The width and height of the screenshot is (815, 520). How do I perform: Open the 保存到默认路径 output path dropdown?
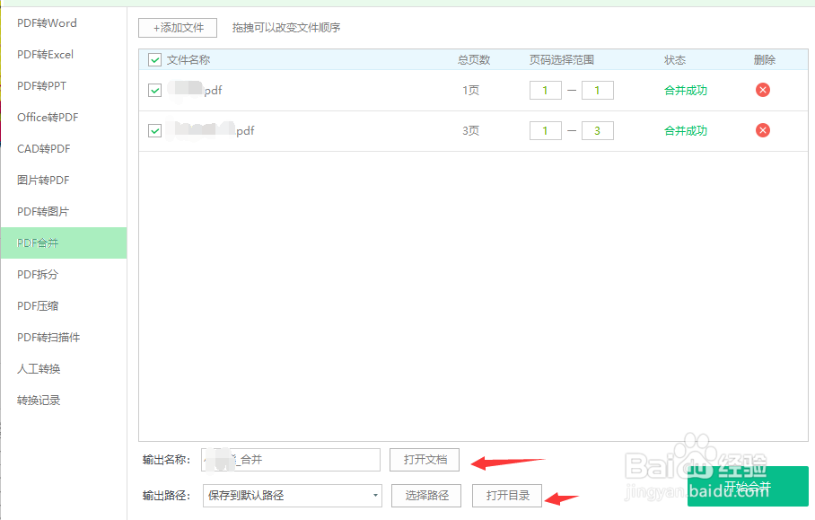point(292,495)
